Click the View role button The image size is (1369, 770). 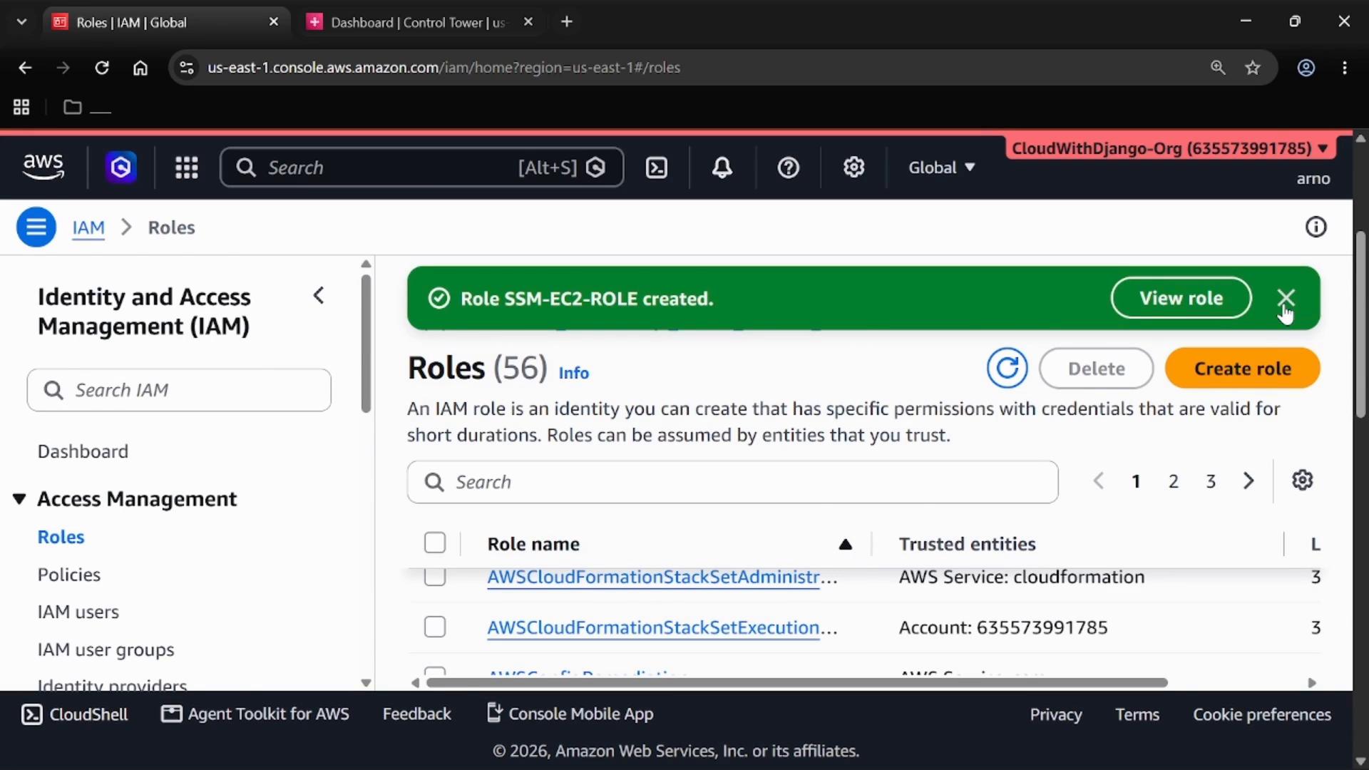[x=1181, y=298]
